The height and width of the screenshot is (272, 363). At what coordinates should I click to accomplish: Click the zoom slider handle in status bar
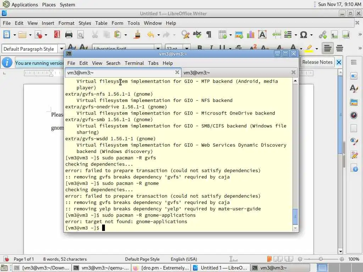pyautogui.click(x=320, y=259)
